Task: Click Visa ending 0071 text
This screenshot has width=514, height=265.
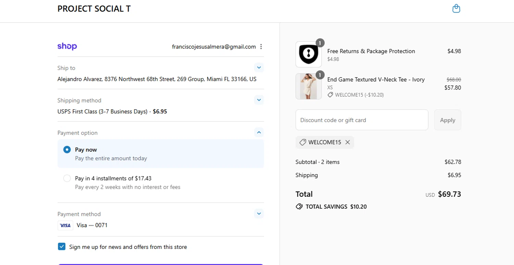Action: point(92,225)
